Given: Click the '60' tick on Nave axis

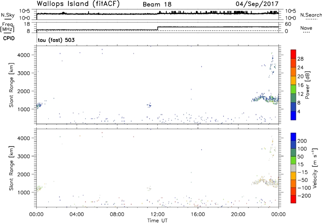Looking at the screenshot, I should (x=288, y=24).
